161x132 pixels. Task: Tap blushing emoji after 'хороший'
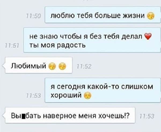point(87,96)
